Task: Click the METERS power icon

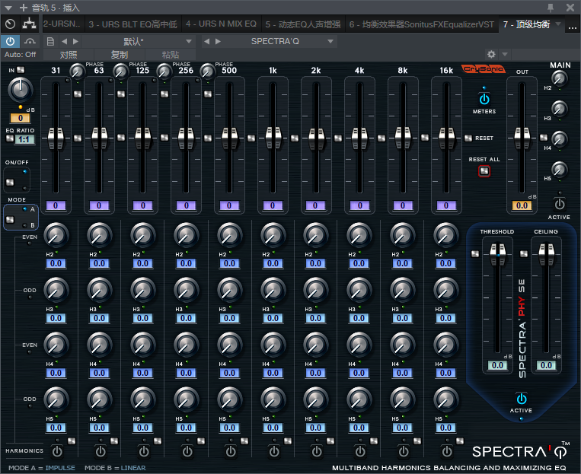Action: 484,99
